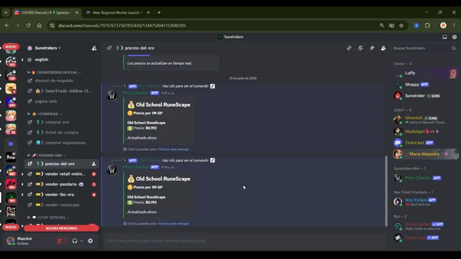The height and width of the screenshot is (259, 461).
Task: Open the threads icon in channel header
Action: [349, 48]
